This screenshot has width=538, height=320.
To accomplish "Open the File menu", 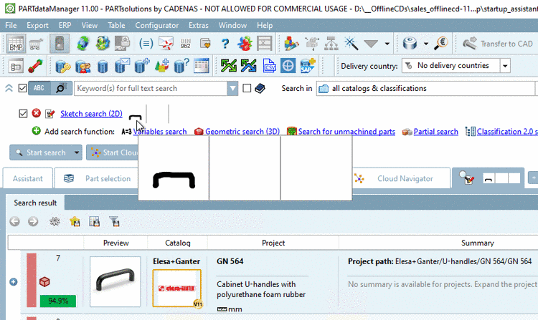I will click(x=11, y=25).
